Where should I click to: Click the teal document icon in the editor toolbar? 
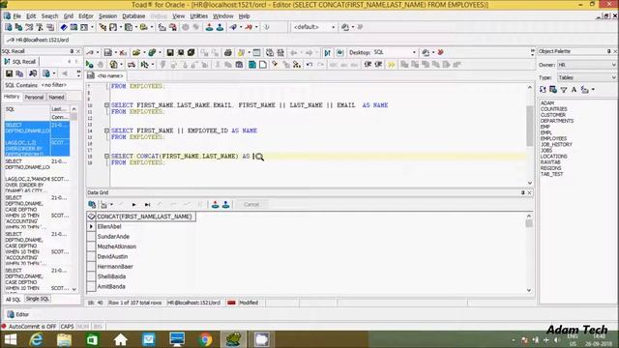tap(251, 65)
